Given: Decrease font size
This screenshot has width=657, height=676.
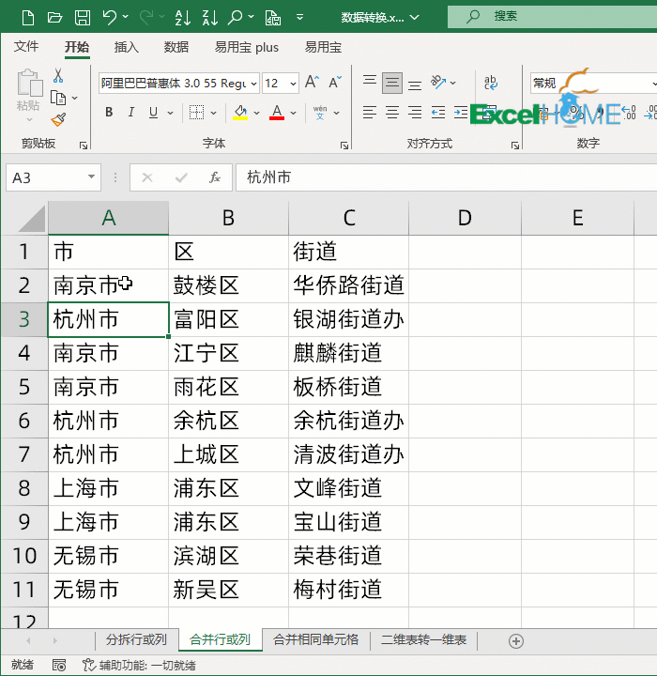Looking at the screenshot, I should [334, 82].
